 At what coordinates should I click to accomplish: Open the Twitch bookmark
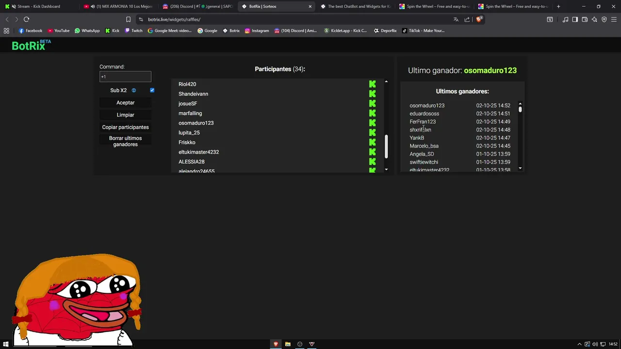tap(134, 31)
